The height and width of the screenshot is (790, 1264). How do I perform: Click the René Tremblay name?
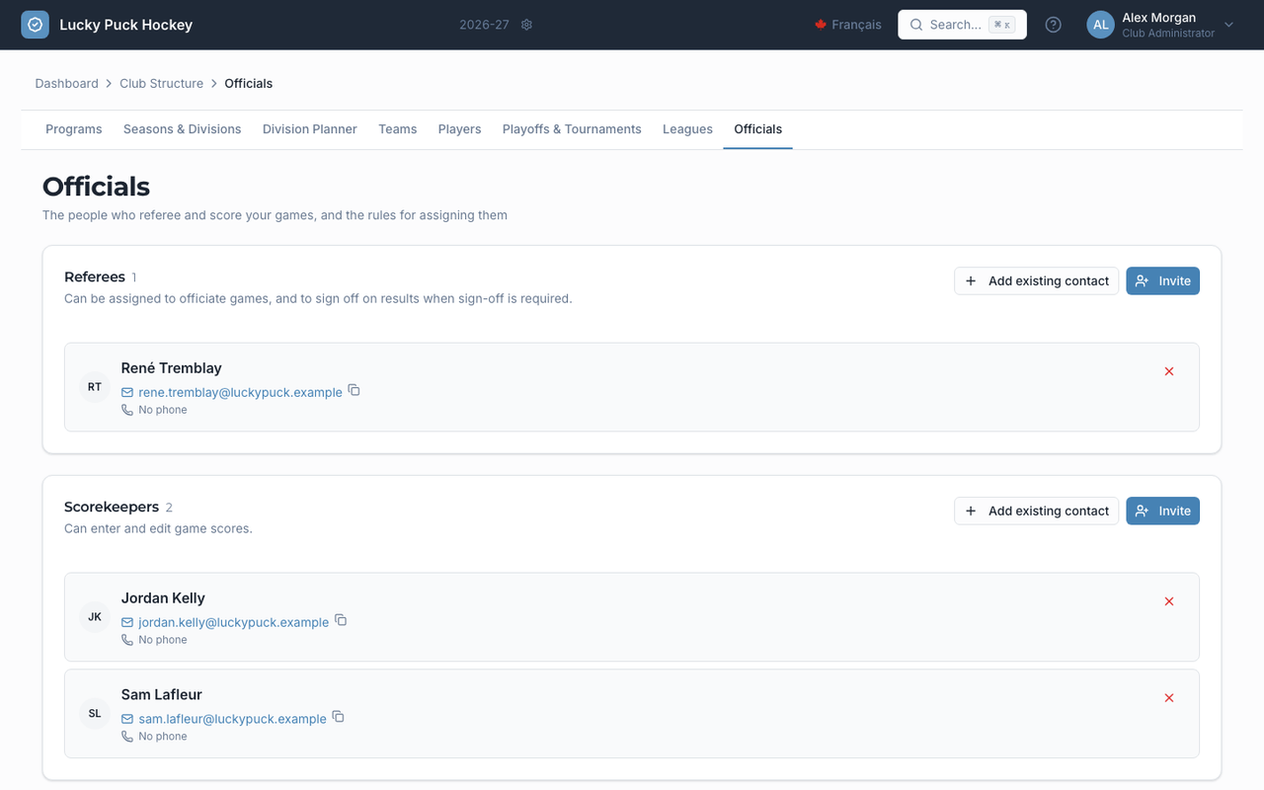(172, 368)
